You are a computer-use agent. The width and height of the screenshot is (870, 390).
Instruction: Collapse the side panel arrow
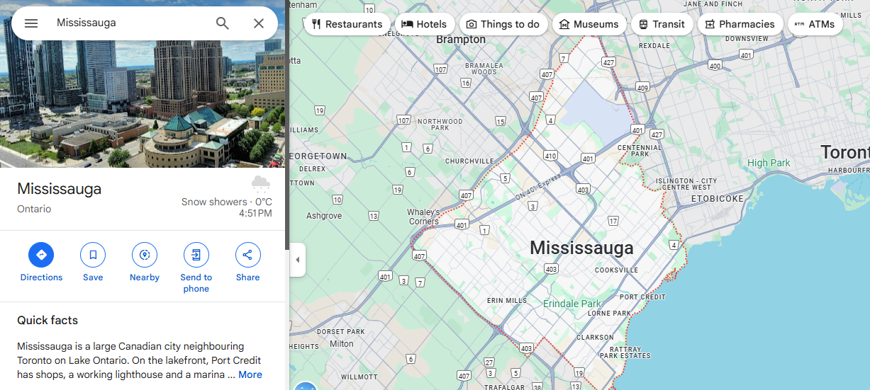pos(297,260)
